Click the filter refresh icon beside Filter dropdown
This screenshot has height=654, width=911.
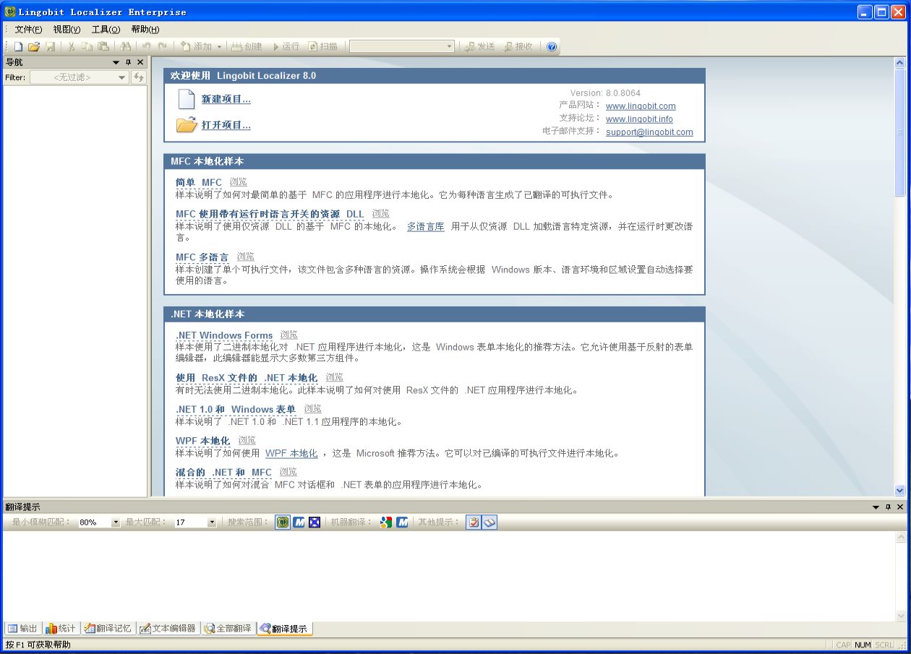pos(139,77)
